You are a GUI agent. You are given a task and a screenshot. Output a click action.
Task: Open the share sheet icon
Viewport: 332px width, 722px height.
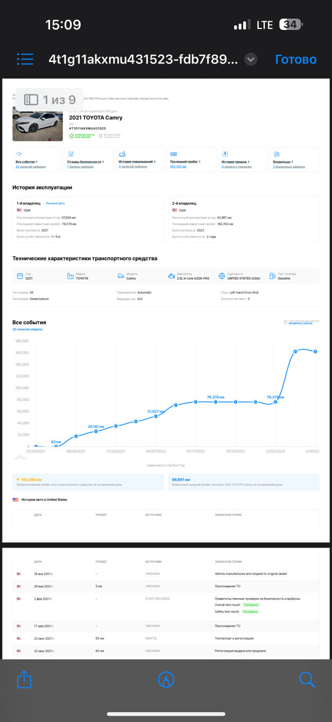25,679
